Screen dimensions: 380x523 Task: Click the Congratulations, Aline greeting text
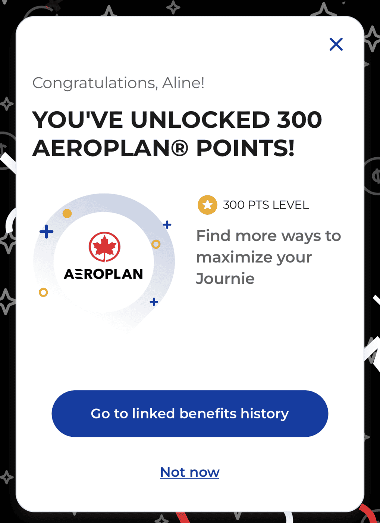click(x=118, y=83)
